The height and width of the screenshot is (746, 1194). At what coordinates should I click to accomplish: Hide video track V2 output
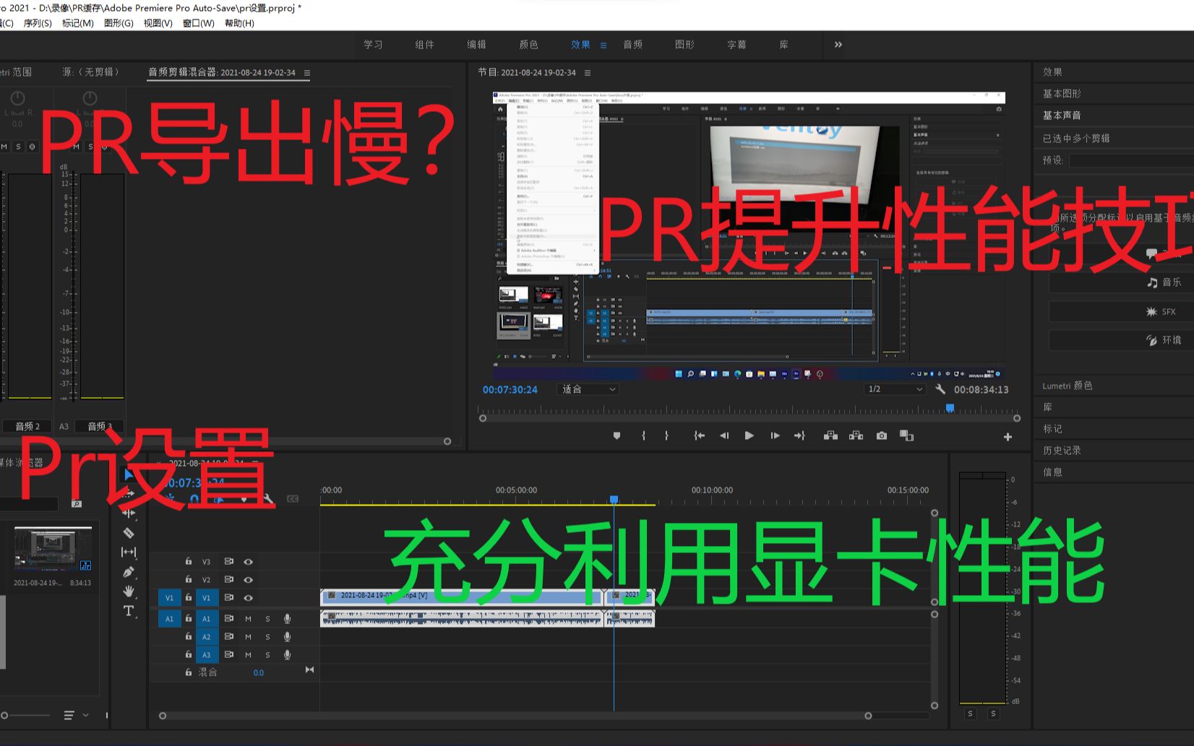tap(248, 580)
